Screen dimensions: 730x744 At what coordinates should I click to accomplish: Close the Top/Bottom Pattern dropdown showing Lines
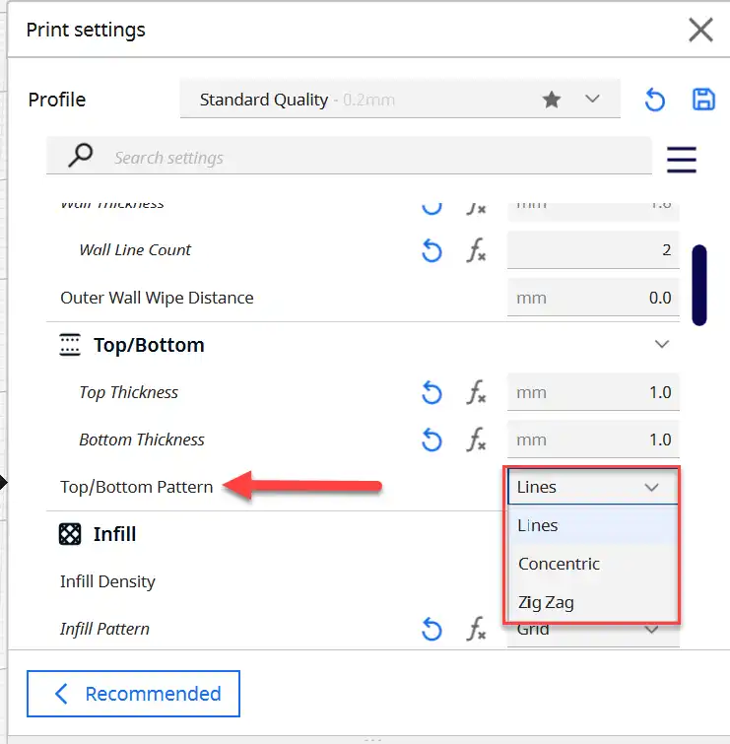tap(592, 487)
